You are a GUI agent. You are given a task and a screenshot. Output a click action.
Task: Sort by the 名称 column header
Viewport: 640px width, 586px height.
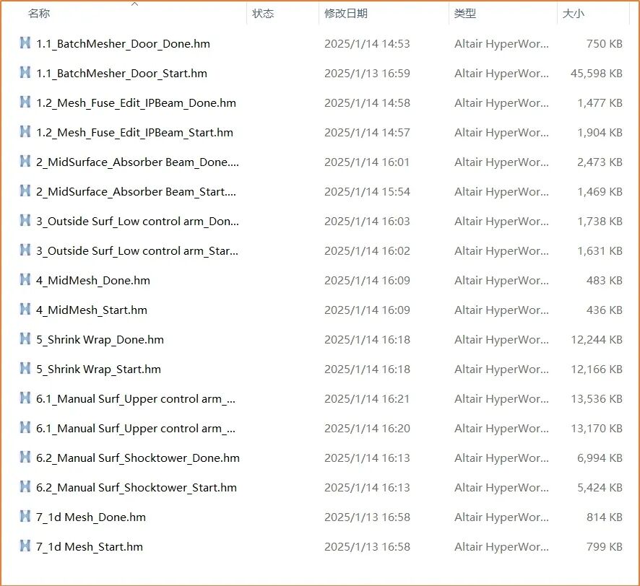coord(39,14)
